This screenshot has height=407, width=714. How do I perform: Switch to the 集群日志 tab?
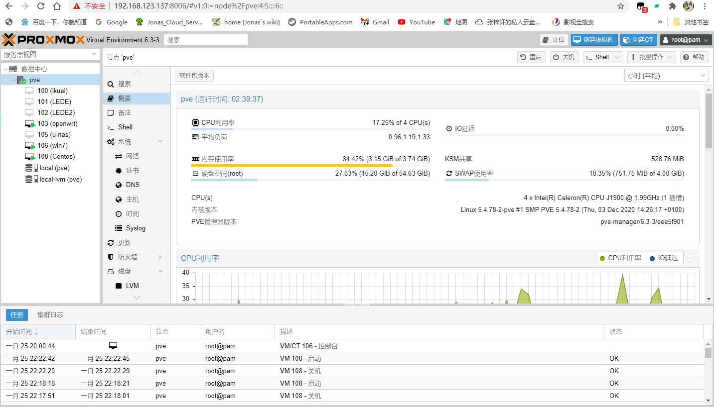(x=50, y=315)
